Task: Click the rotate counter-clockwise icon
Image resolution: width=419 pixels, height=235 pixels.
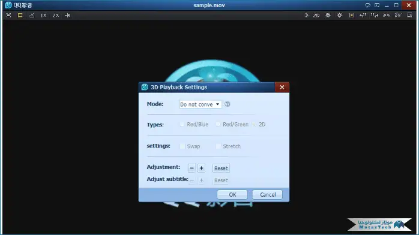Action: [x=363, y=15]
